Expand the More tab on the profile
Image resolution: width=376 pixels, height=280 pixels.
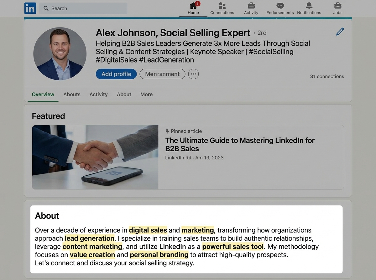click(x=146, y=94)
